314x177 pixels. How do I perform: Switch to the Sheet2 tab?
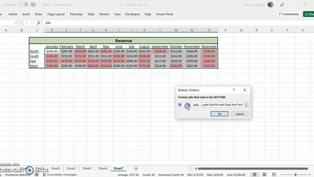[71, 168]
